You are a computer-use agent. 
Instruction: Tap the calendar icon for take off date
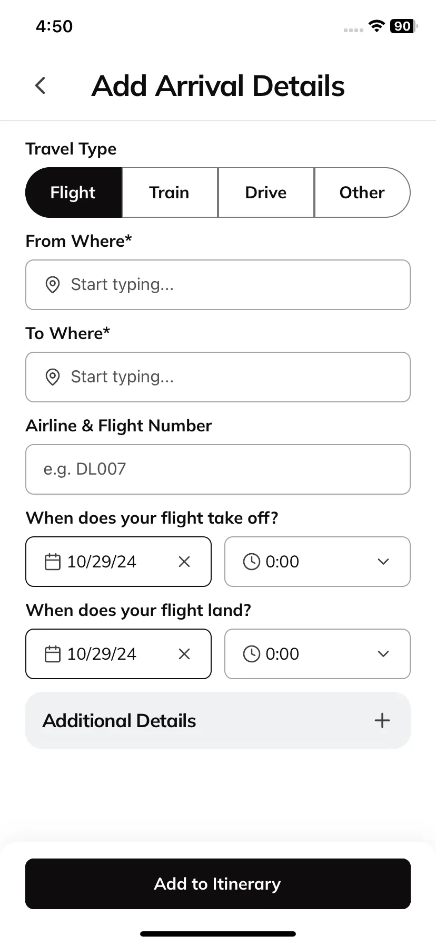click(x=53, y=562)
